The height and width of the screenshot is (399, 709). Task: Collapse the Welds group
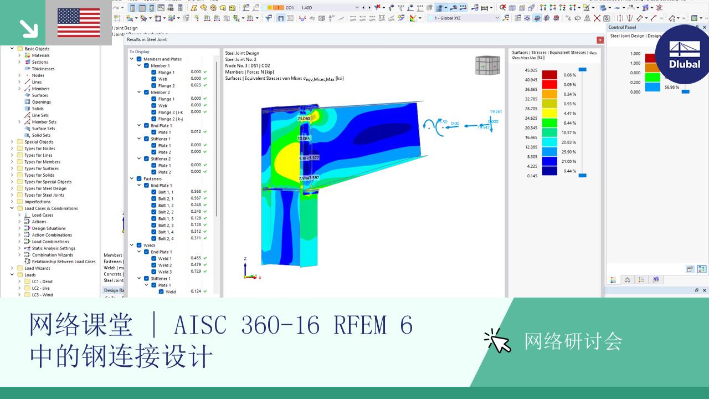tap(132, 245)
